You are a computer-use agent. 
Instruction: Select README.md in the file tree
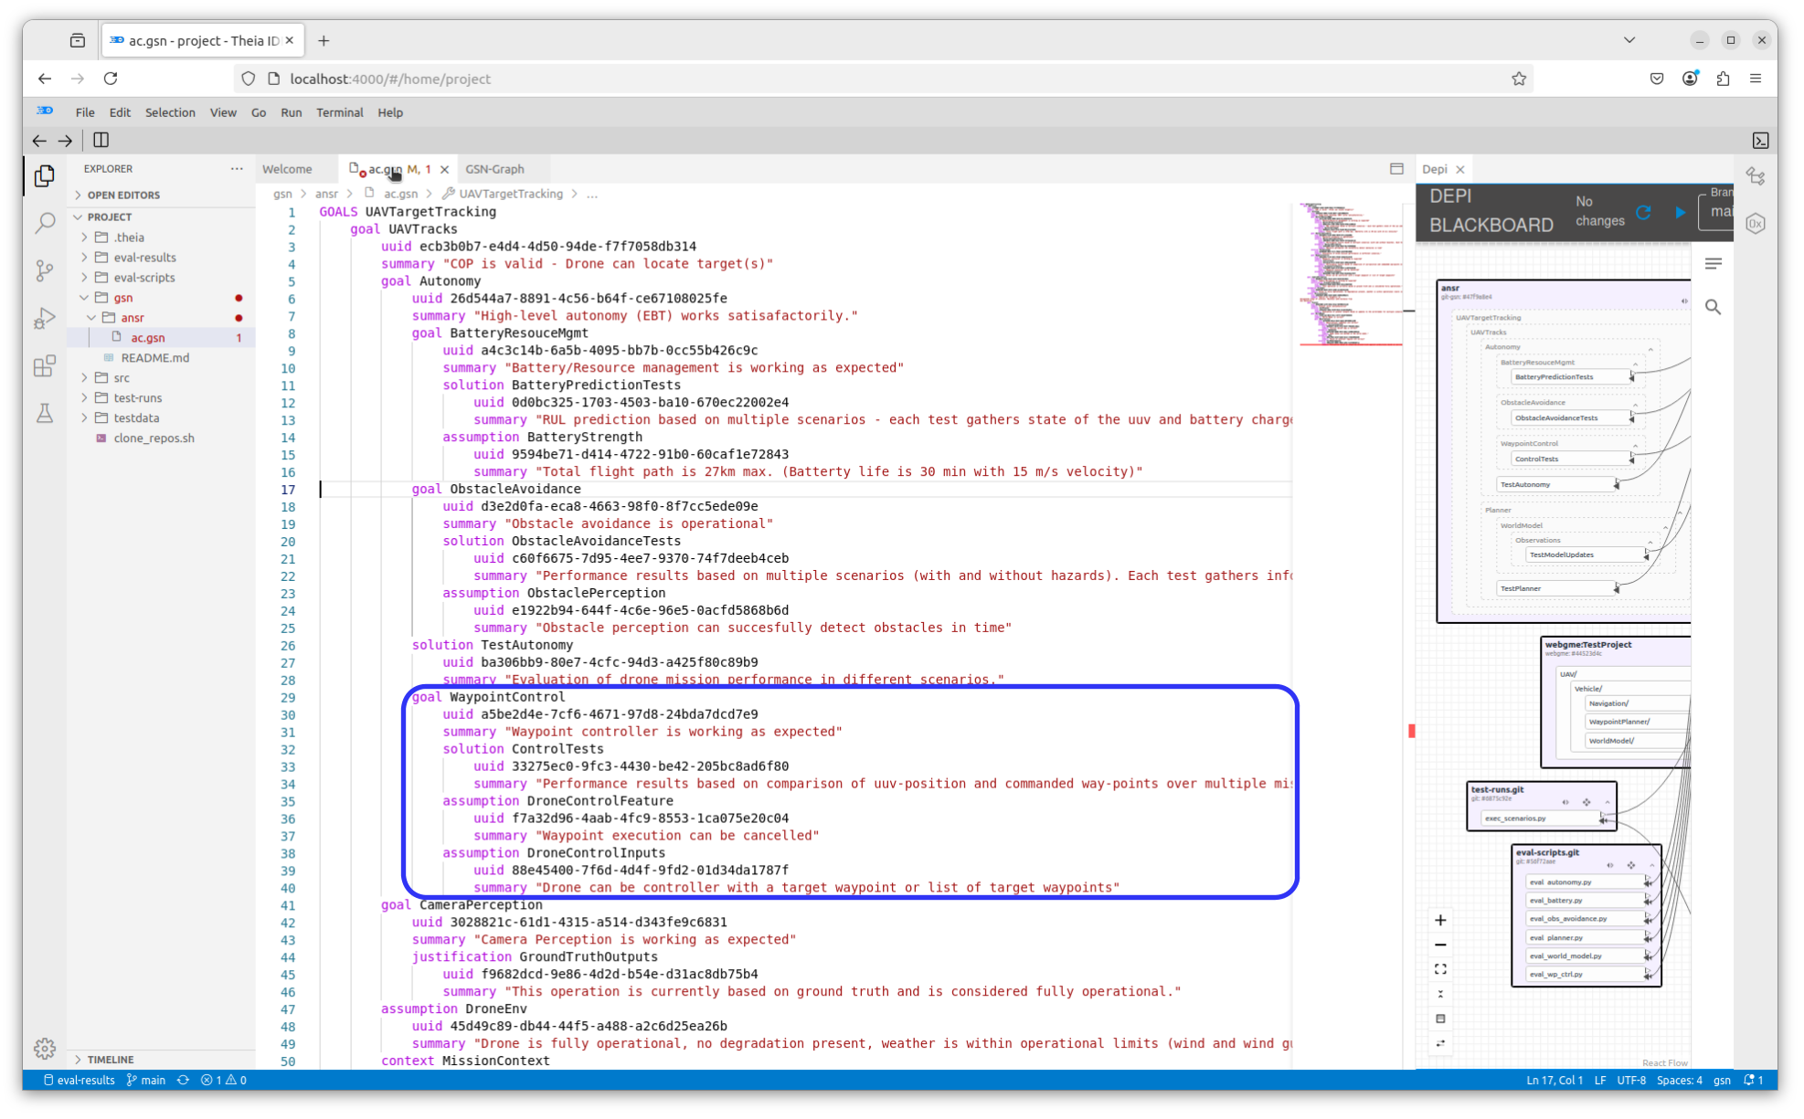tap(162, 358)
